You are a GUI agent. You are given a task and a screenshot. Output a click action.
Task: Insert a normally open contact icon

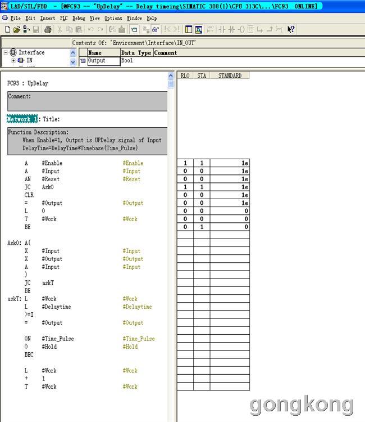[x=222, y=29]
